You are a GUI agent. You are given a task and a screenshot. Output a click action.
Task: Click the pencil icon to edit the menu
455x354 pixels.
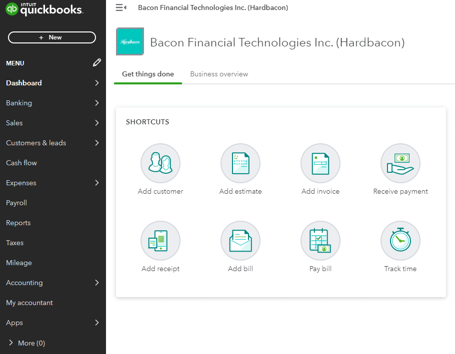pos(96,63)
